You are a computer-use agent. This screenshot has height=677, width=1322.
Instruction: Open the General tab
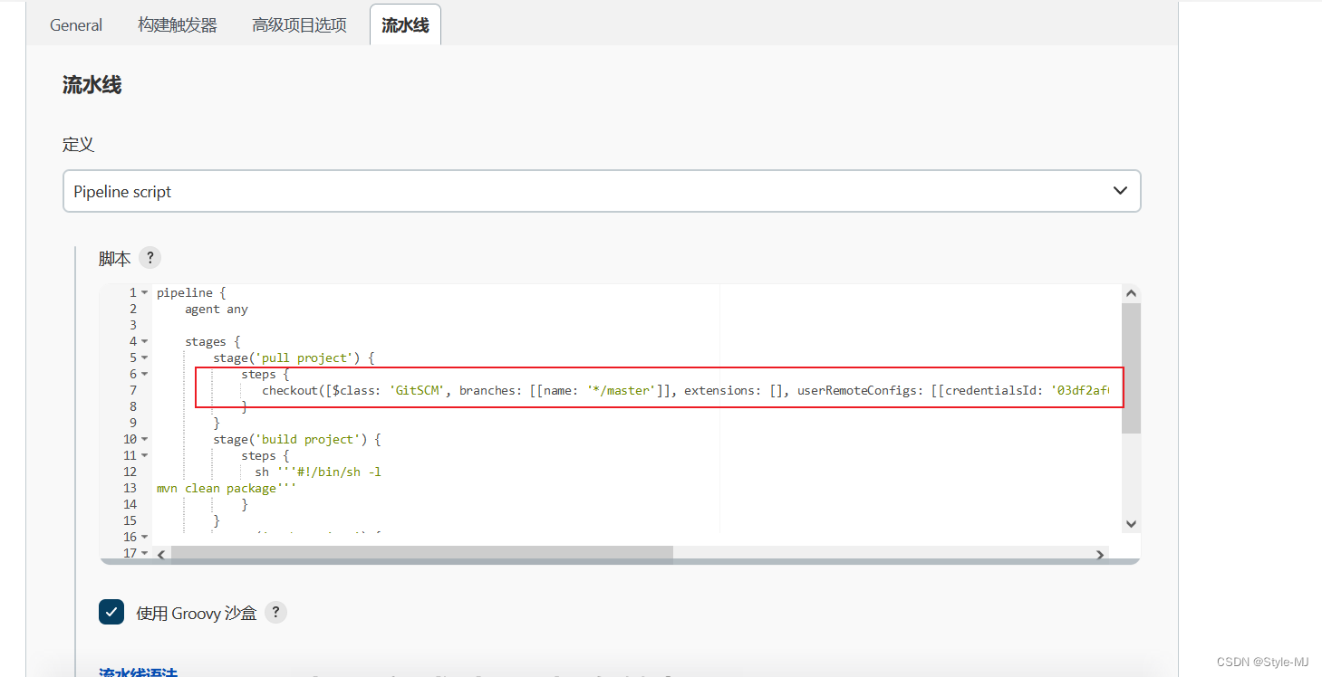pos(76,25)
